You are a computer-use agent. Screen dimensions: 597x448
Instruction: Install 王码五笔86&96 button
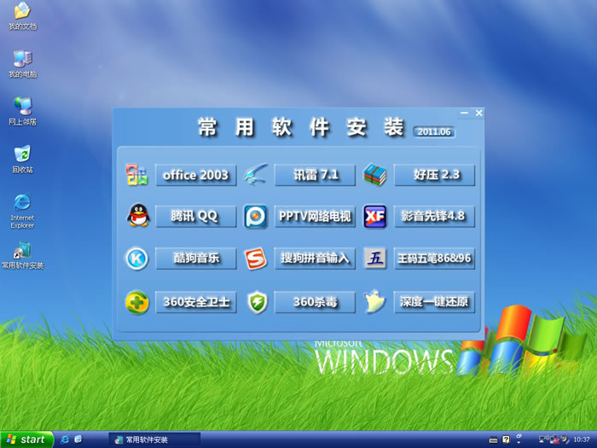pyautogui.click(x=434, y=259)
